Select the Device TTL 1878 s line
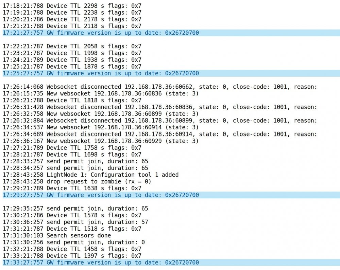This screenshot has width=340, height=270. pyautogui.click(x=72, y=67)
